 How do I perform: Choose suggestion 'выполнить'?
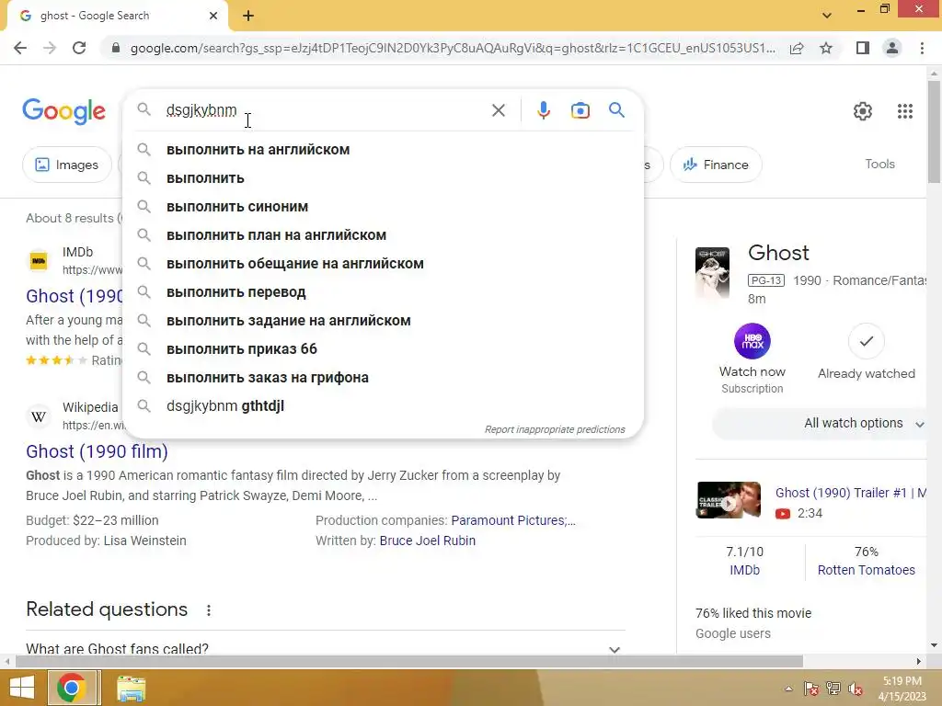pos(383,178)
